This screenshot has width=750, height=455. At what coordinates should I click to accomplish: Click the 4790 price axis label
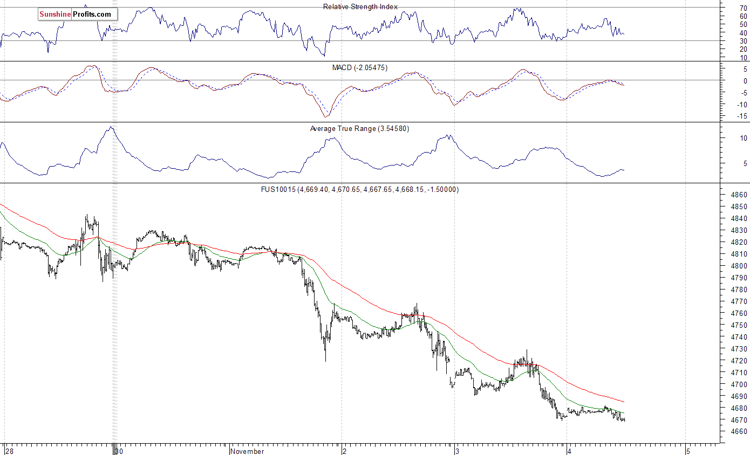(x=740, y=278)
